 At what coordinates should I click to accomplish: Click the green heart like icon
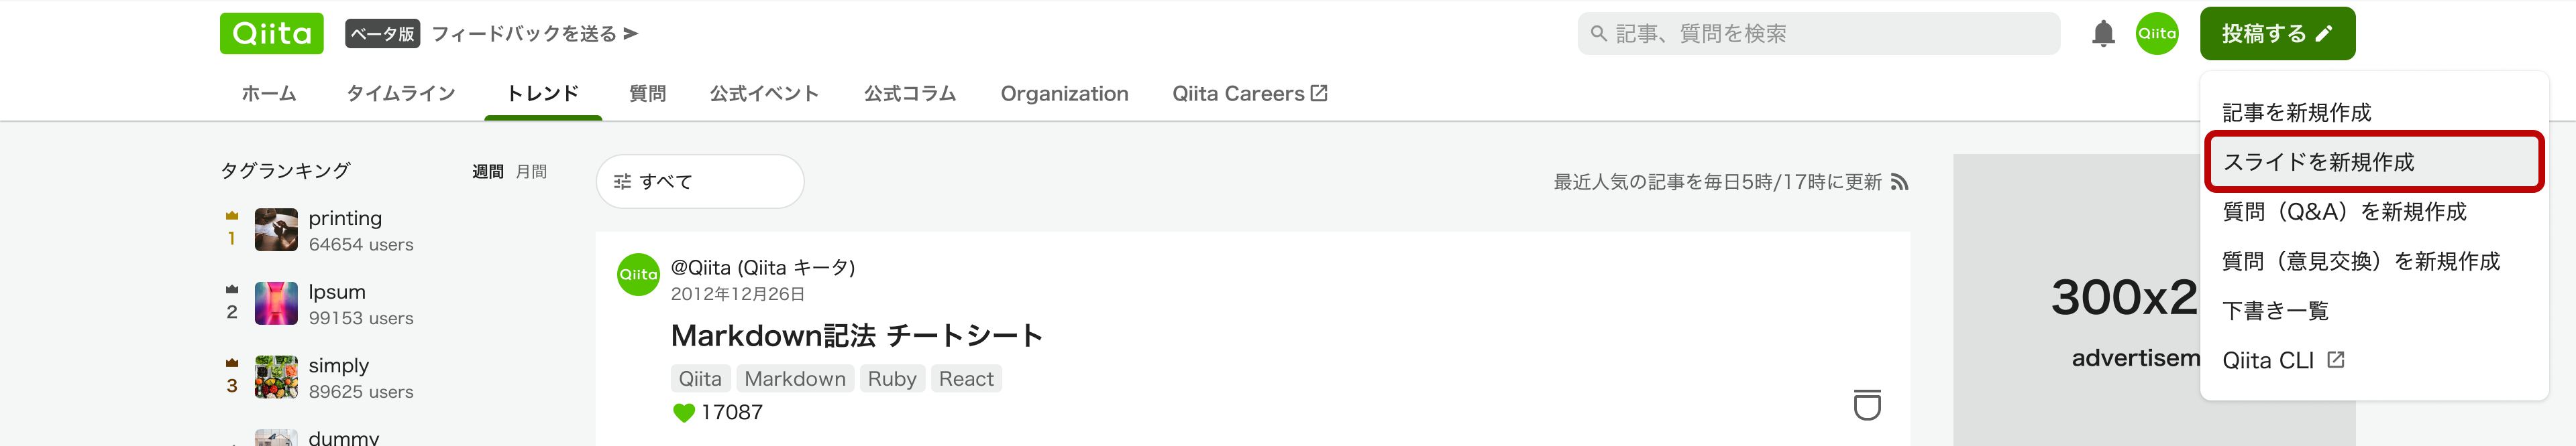click(x=684, y=413)
